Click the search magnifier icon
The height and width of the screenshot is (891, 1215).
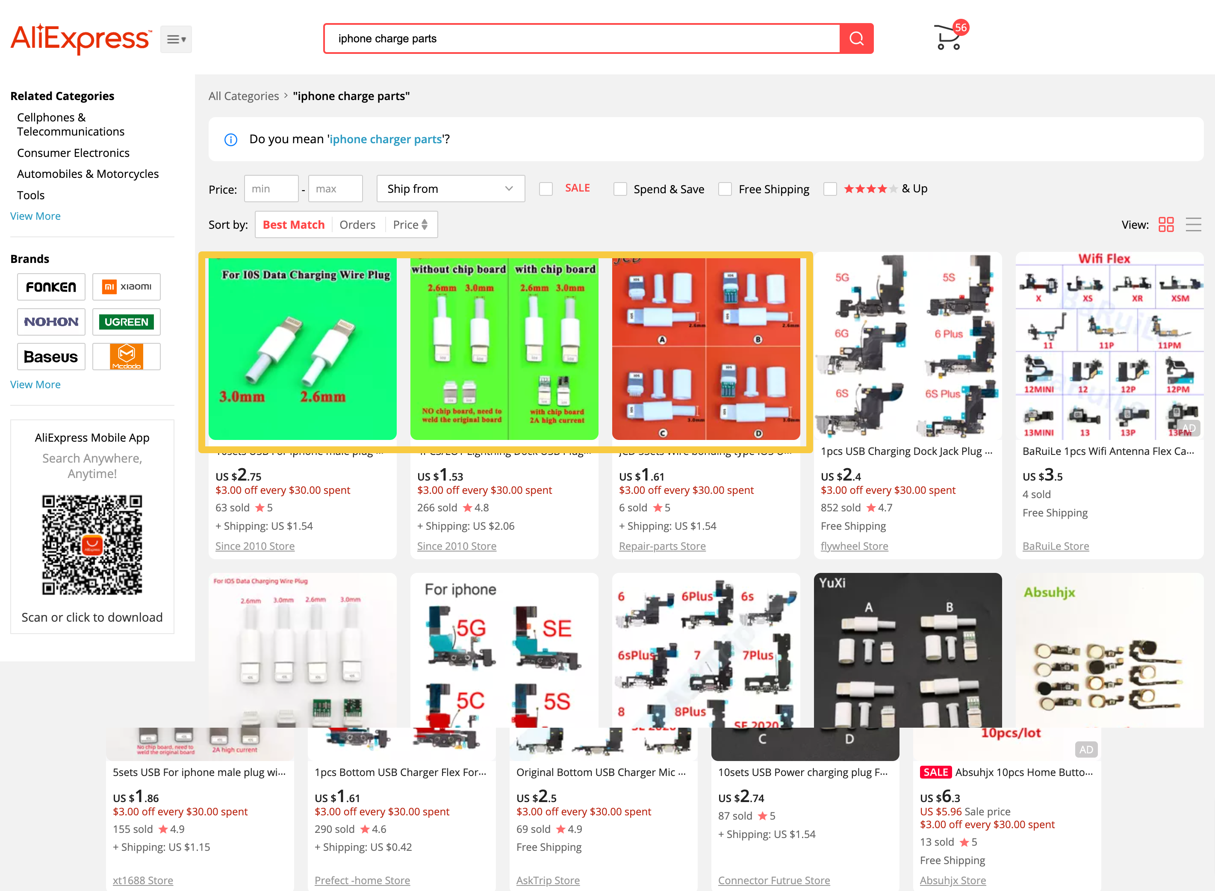pyautogui.click(x=857, y=38)
